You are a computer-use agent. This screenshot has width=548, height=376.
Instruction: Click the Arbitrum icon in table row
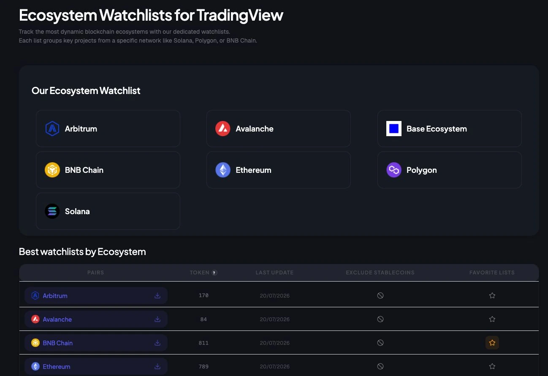pos(35,295)
